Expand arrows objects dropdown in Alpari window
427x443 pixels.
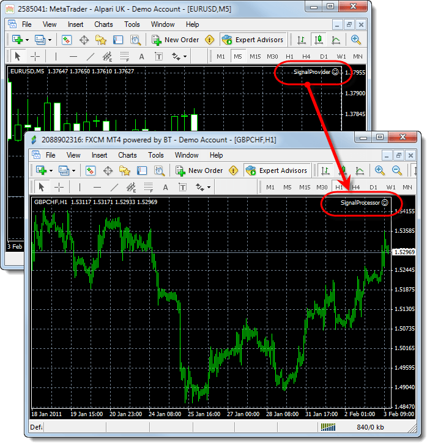click(185, 56)
